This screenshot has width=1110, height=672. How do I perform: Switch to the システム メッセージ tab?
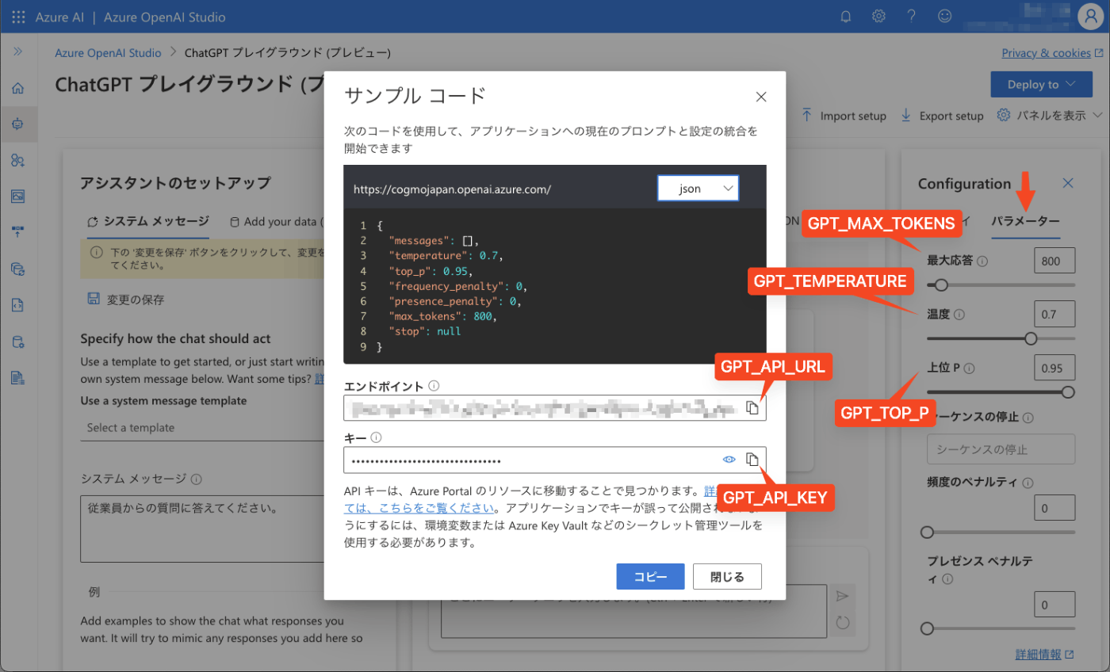147,222
